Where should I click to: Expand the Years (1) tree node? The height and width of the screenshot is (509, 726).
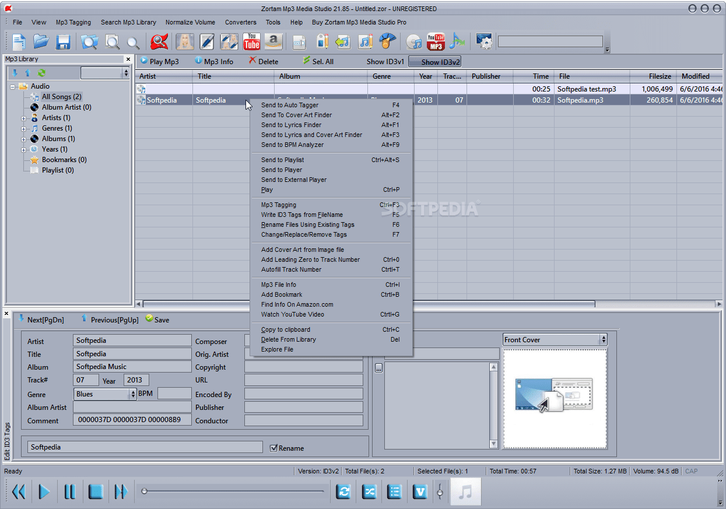[x=24, y=149]
